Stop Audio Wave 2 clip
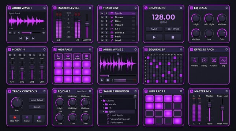The height and width of the screenshot is (131, 236). pos(108,80)
